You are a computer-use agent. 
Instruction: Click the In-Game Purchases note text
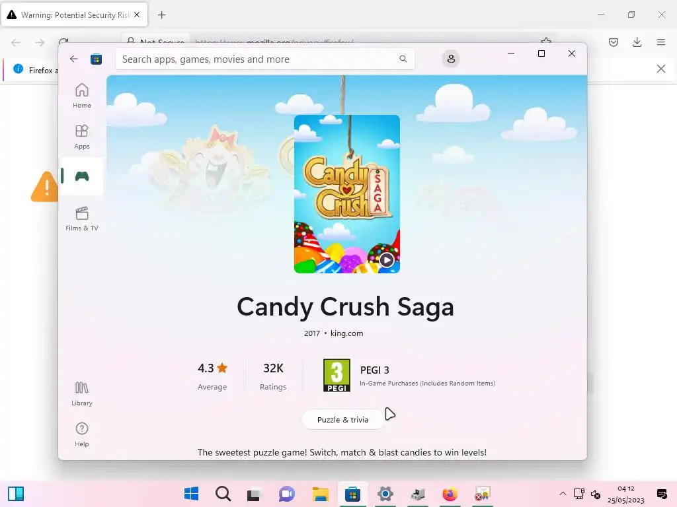pos(428,384)
